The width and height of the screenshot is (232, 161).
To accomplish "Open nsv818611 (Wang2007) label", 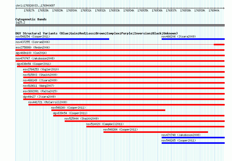I will pyautogui.click(x=39, y=86).
